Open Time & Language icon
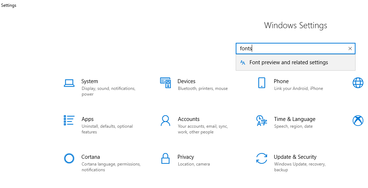Image resolution: width=368 pixels, height=188 pixels. [x=261, y=121]
